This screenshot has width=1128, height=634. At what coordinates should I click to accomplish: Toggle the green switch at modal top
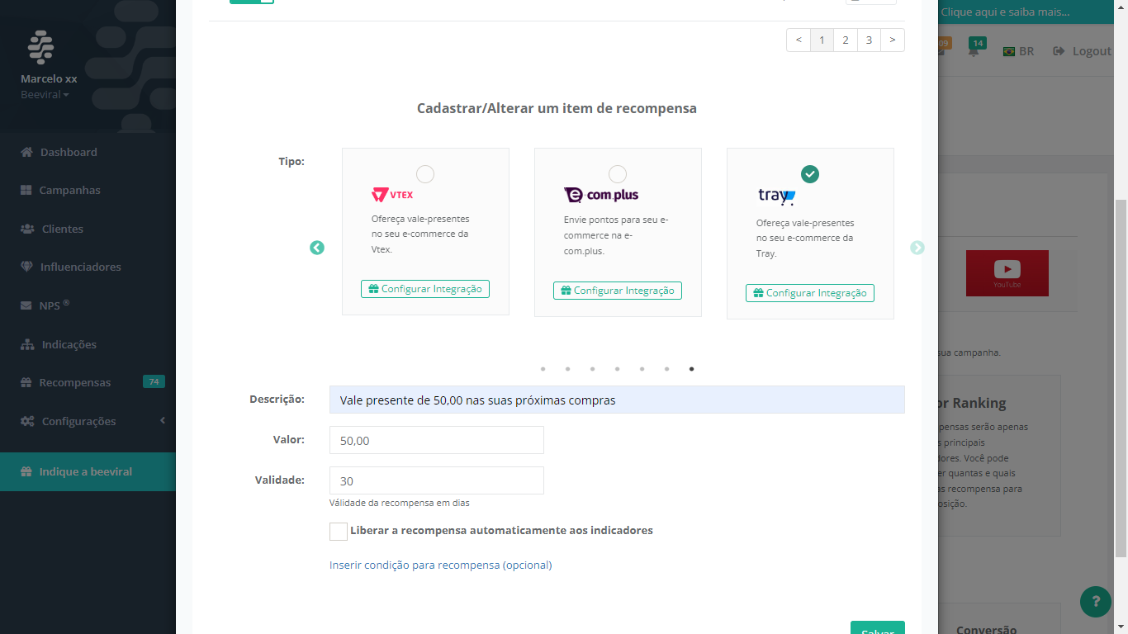(x=252, y=2)
